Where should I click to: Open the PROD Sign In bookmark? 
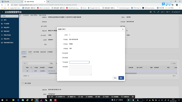click(136, 8)
